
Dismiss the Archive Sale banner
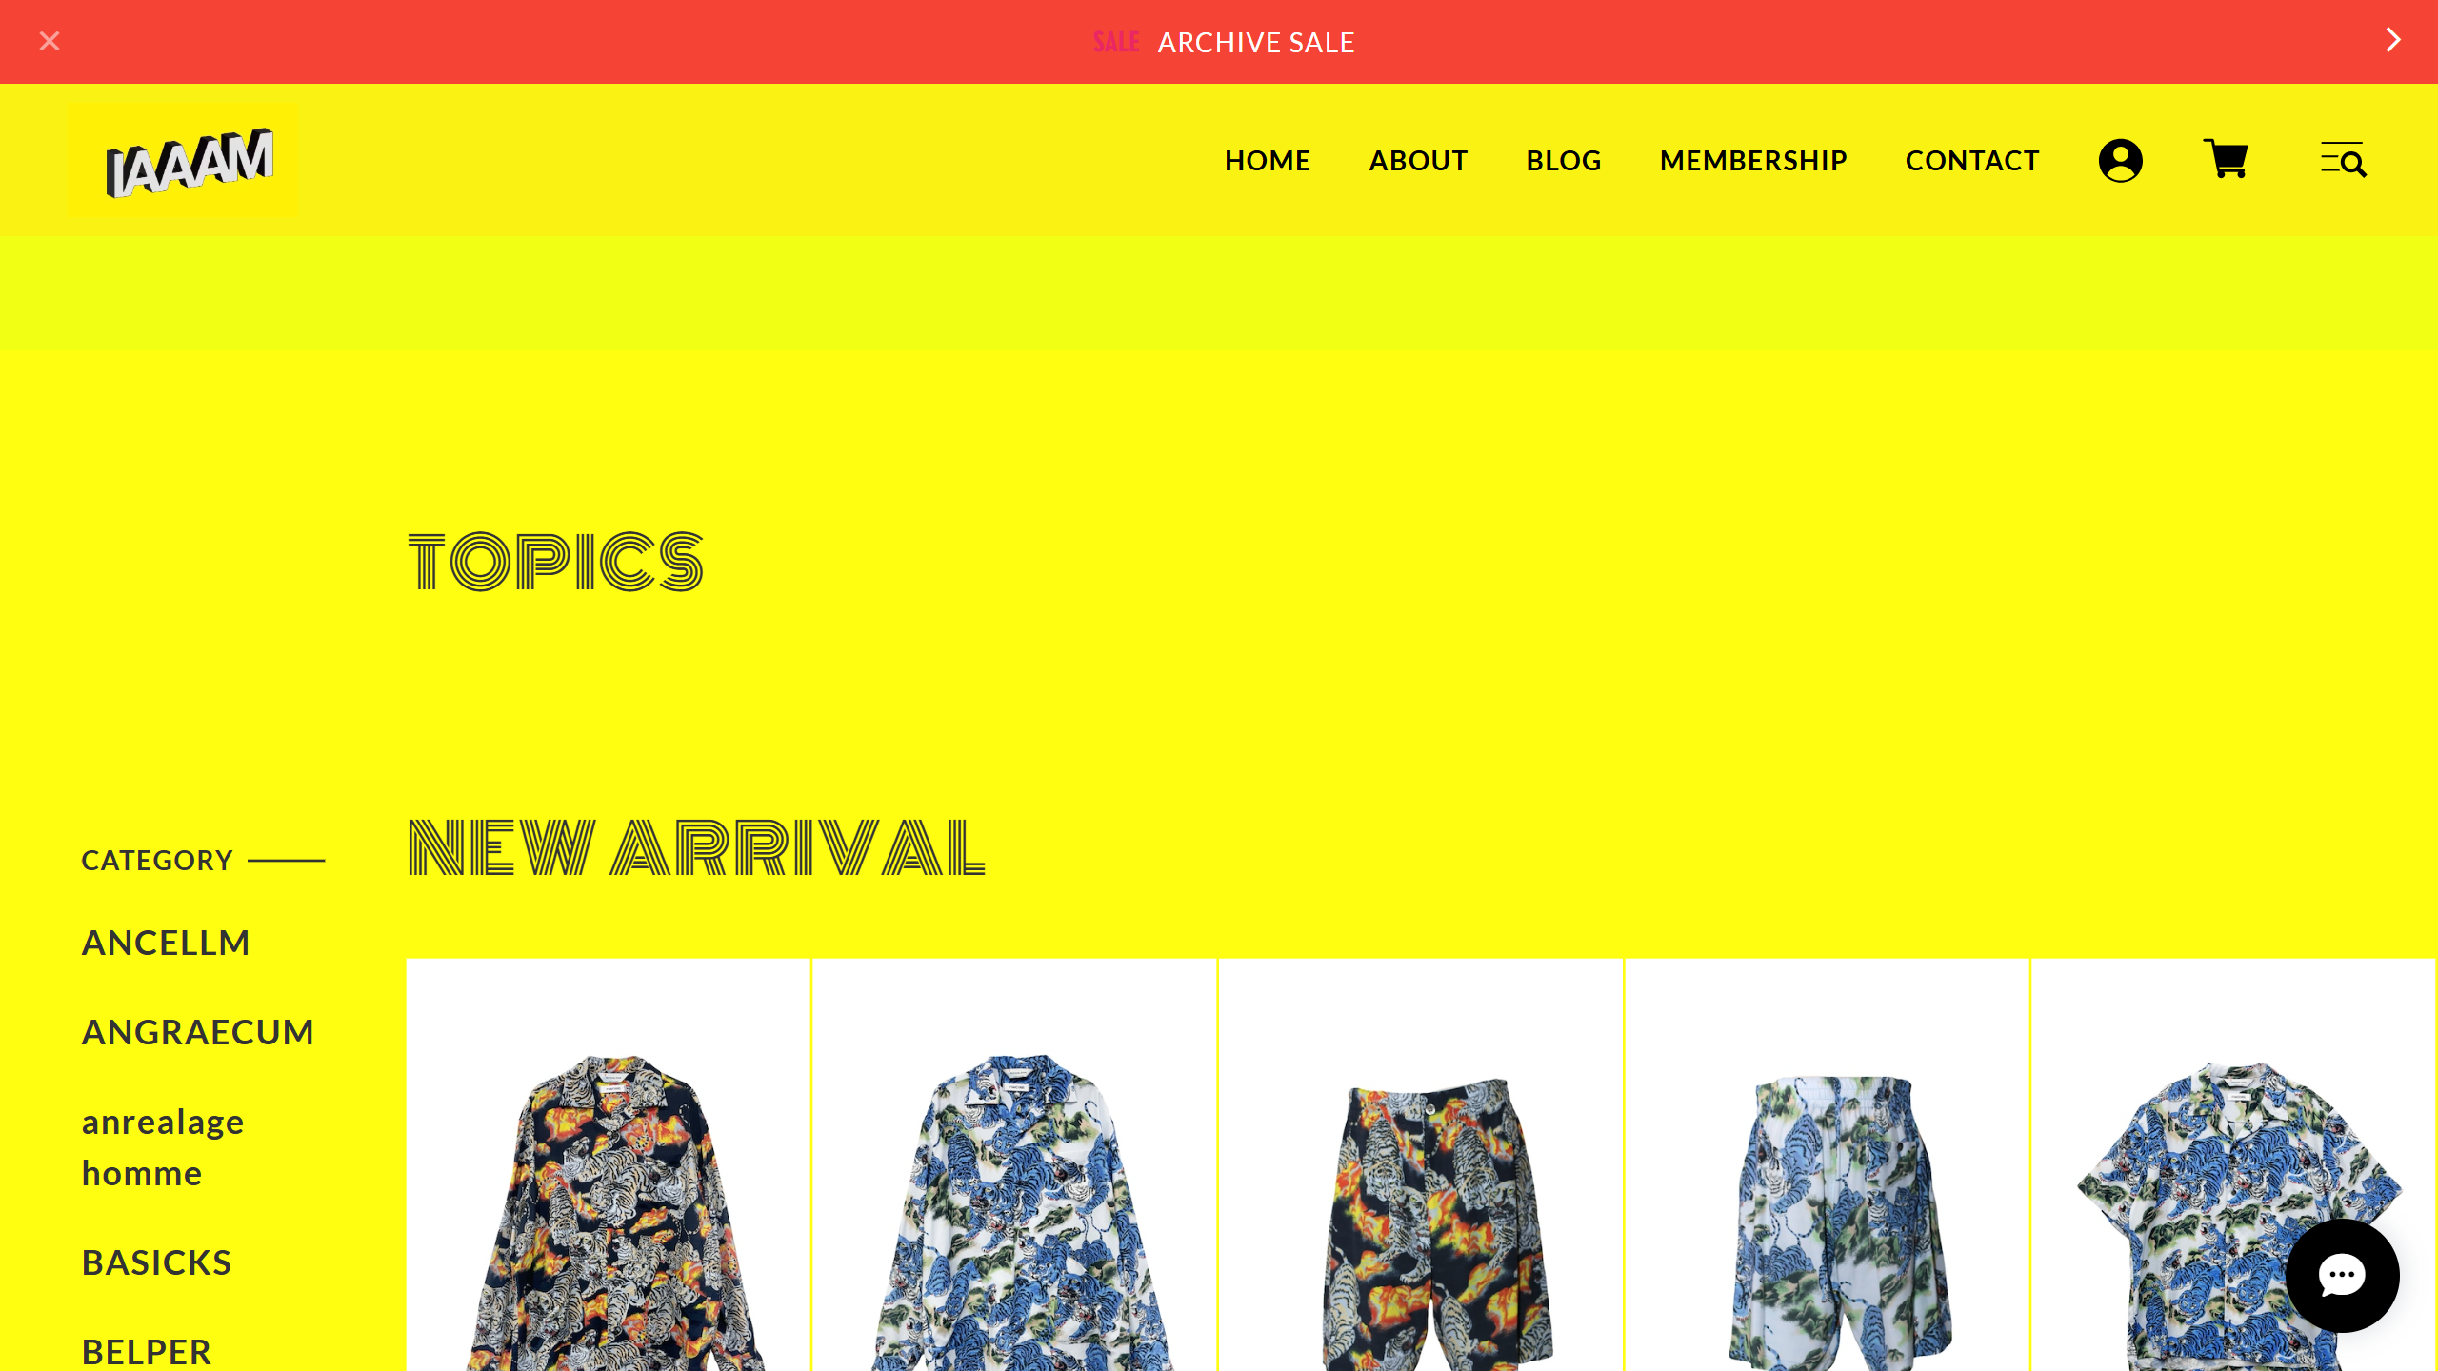click(50, 41)
